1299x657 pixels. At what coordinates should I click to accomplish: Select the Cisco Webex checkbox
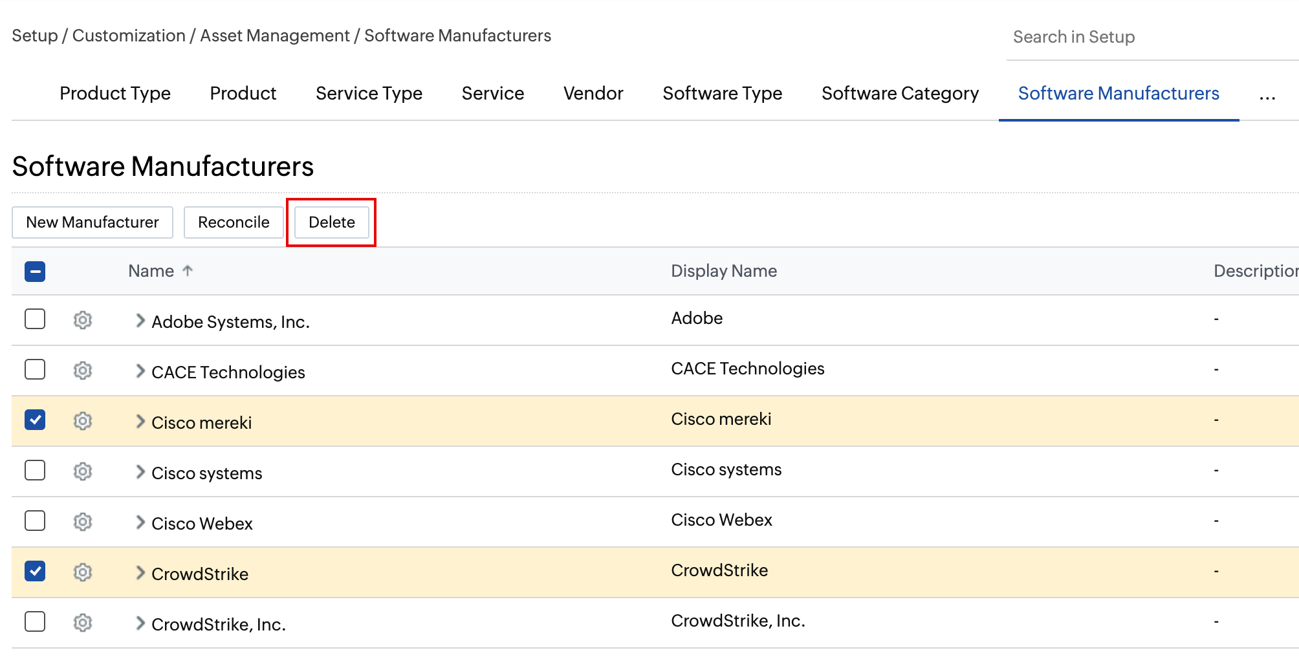[x=35, y=521]
